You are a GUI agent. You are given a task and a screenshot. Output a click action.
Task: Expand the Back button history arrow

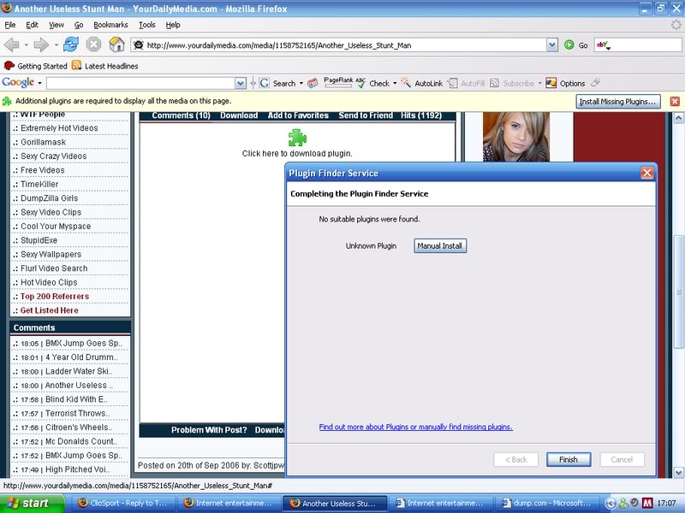pos(25,44)
